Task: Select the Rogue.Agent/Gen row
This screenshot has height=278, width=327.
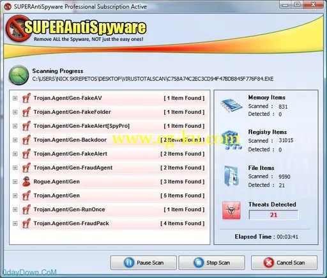Action: 114,181
